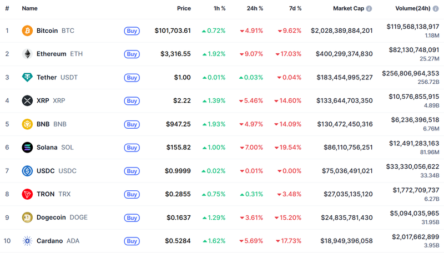Open the Ethereum ETH name link
The image size is (444, 253).
pyautogui.click(x=59, y=54)
